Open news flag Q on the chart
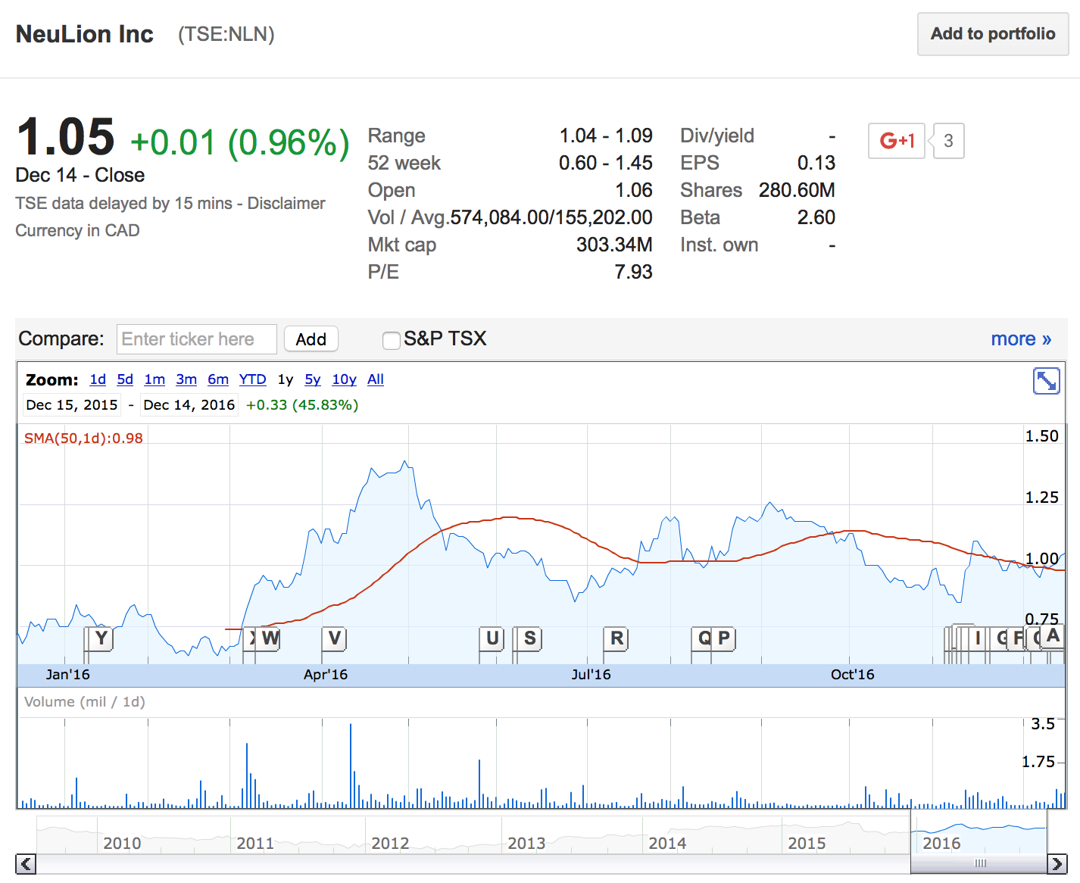Image resolution: width=1080 pixels, height=883 pixels. [704, 638]
